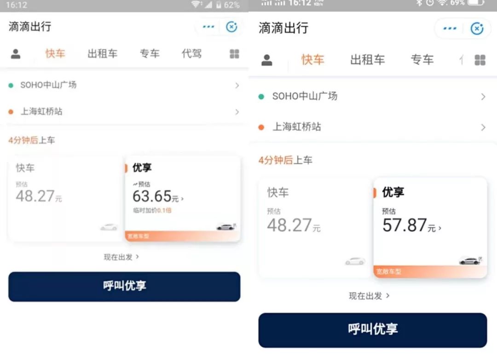Edit pickup SOHO中山广场 in left screenshot
This screenshot has width=497, height=364.
pyautogui.click(x=124, y=85)
